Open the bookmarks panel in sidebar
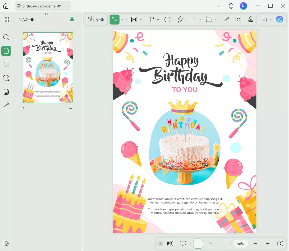The height and width of the screenshot is (251, 289). pyautogui.click(x=6, y=65)
